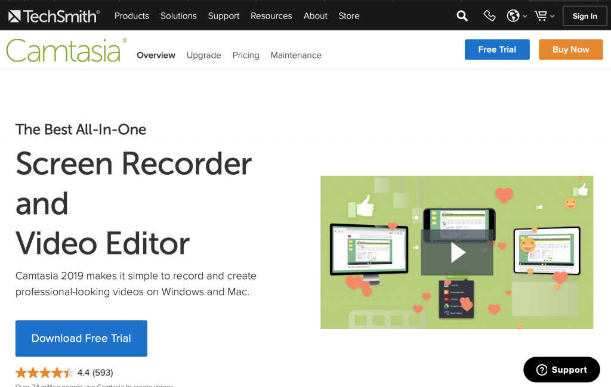
Task: Switch to the Upgrade tab
Action: (203, 55)
